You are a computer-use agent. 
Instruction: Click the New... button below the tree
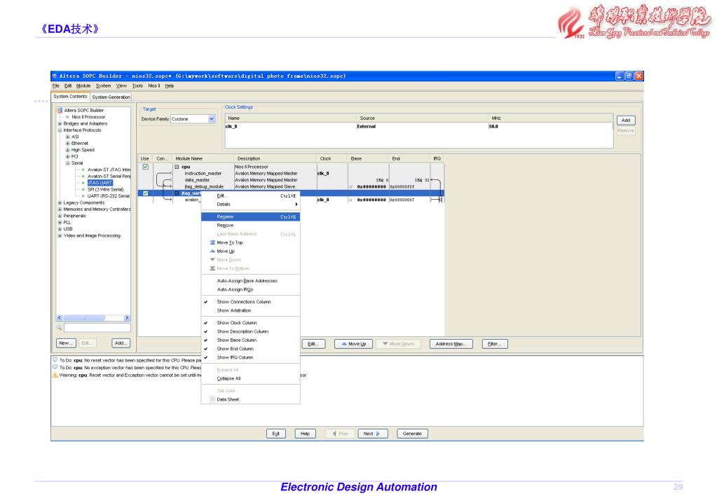tap(66, 343)
